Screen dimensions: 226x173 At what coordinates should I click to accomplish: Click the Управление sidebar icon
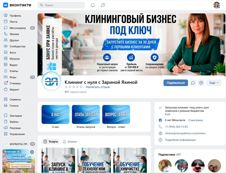(x=6, y=134)
